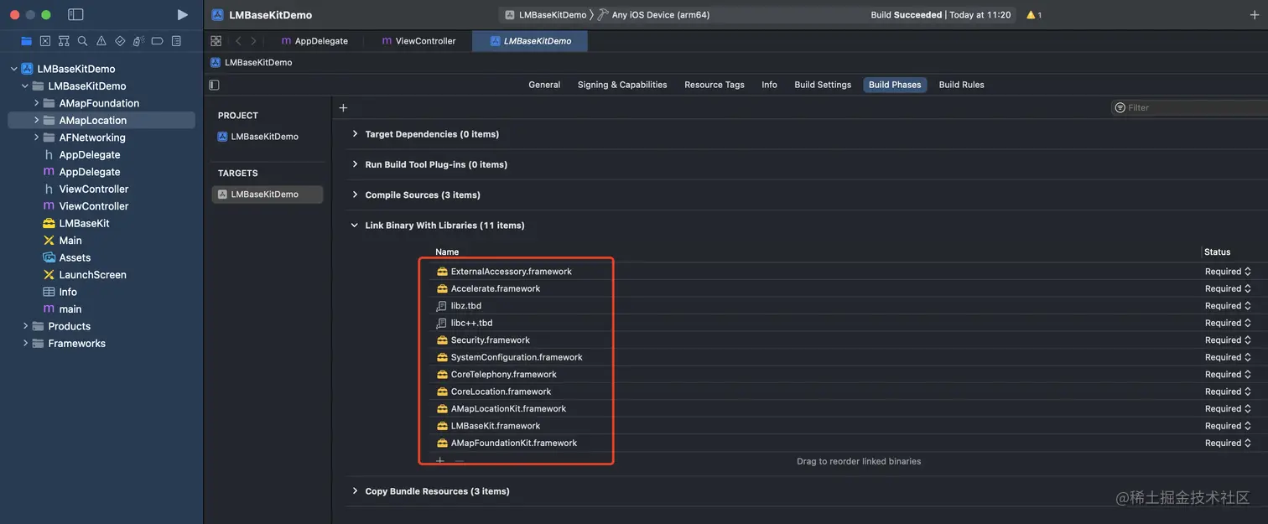Open Required status popup for LMBaseKit.framework
Screen dimensions: 1268x524
coord(1228,426)
